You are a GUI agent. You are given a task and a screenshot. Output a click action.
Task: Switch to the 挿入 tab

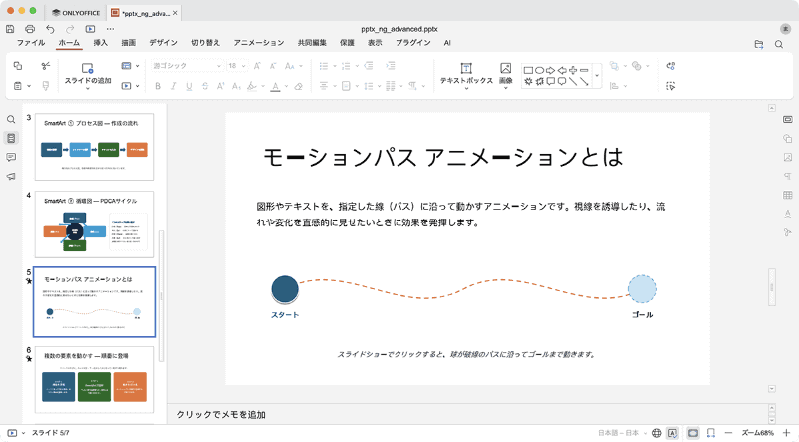point(101,43)
